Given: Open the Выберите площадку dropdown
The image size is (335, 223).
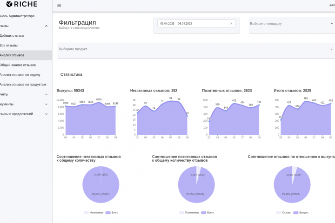Looking at the screenshot, I should coord(291,24).
